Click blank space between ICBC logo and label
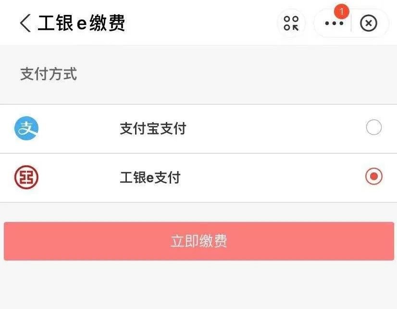This screenshot has width=397, height=309. tap(79, 178)
